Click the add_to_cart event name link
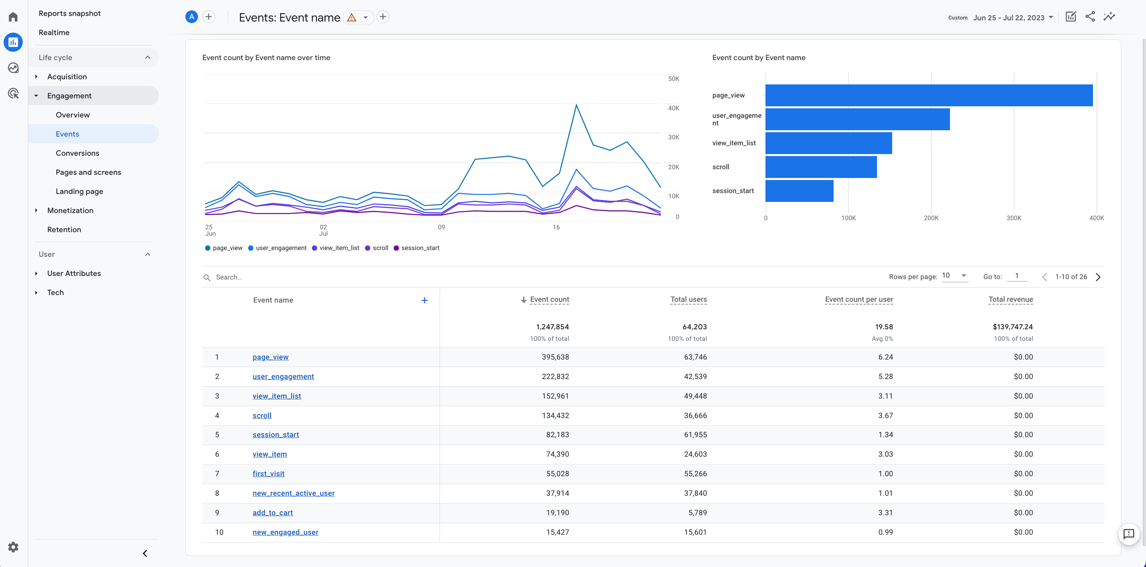Viewport: 1146px width, 567px height. click(273, 512)
